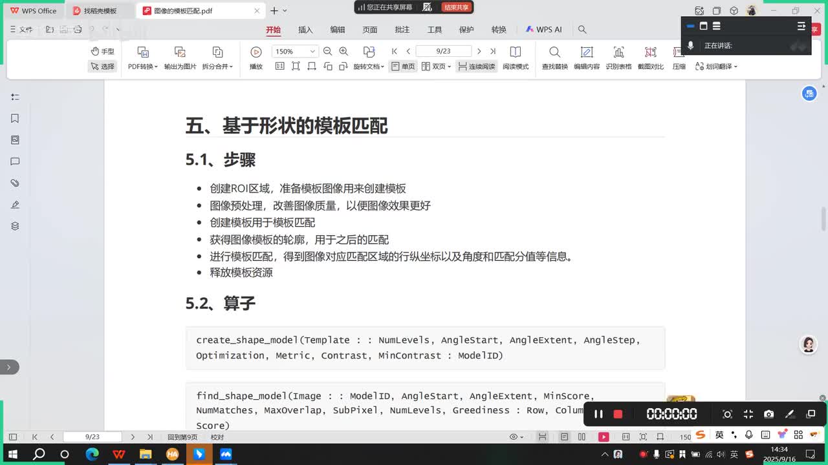
Task: Click the 9/23 page number field in toolbar
Action: 444,51
